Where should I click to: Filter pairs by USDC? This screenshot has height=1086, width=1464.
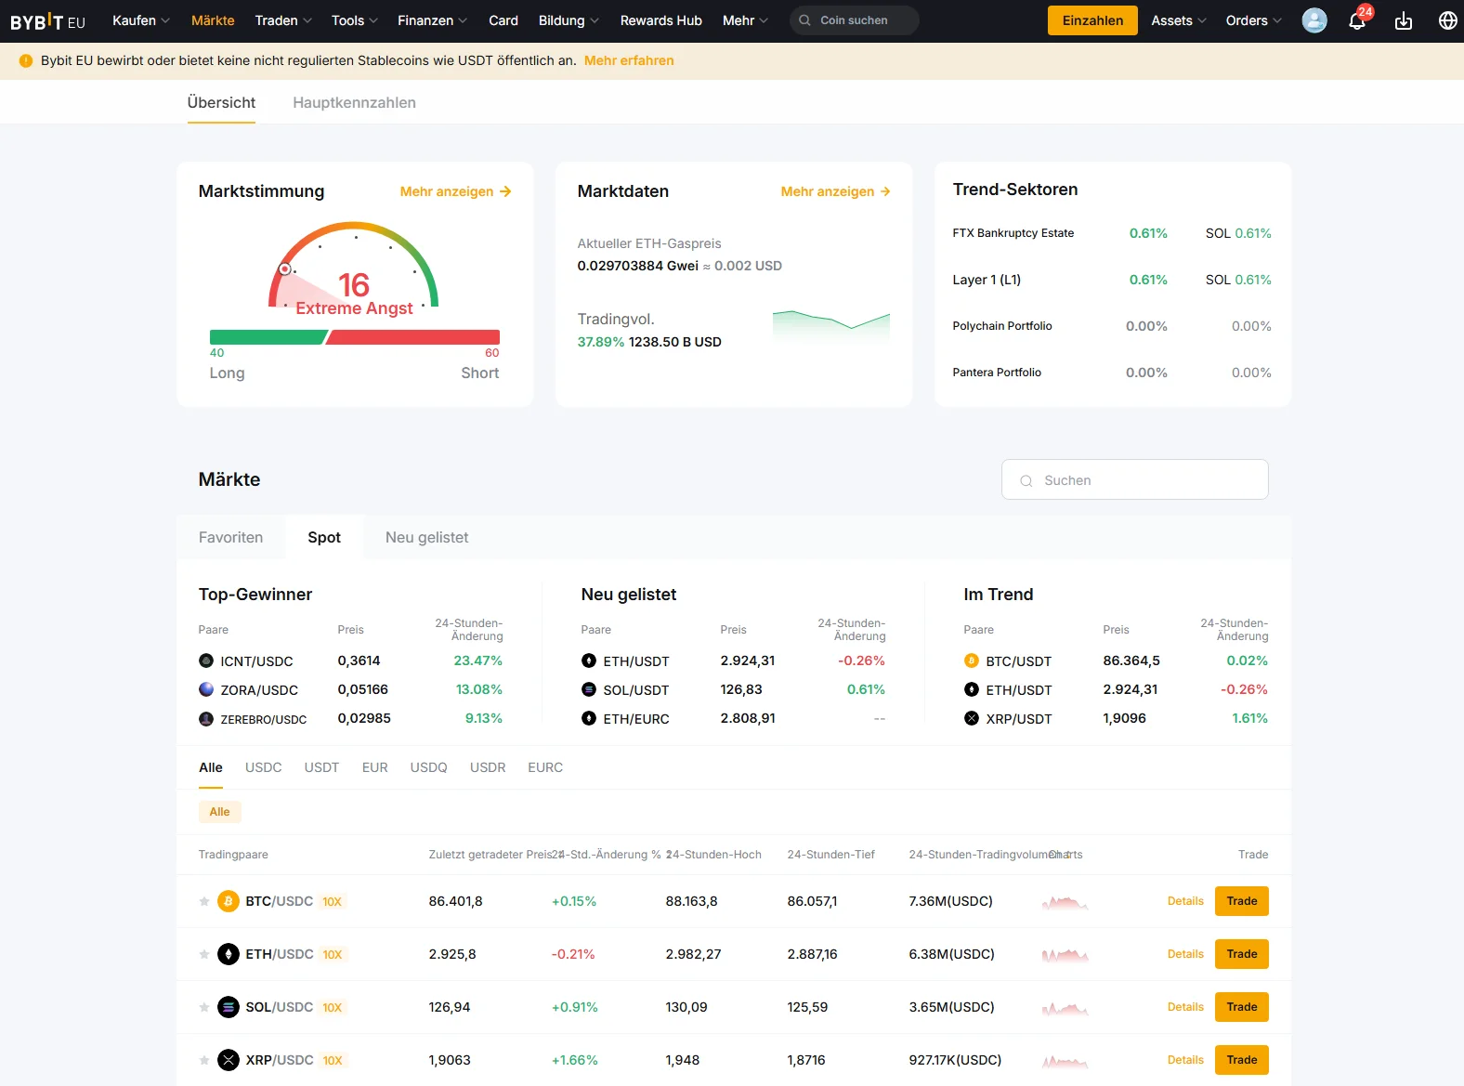[264, 767]
